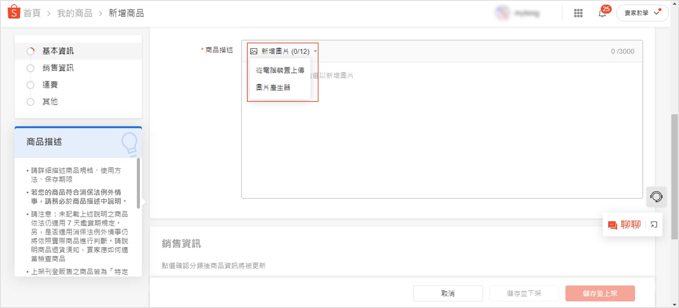Go to 我的商品 breadcrumb
The height and width of the screenshot is (308, 679).
pos(75,13)
